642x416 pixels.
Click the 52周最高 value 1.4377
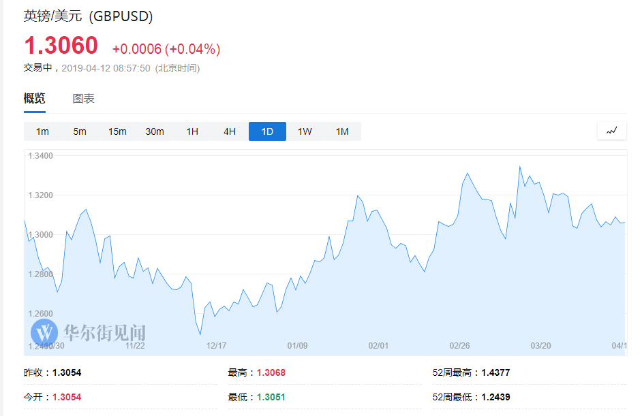coord(495,372)
